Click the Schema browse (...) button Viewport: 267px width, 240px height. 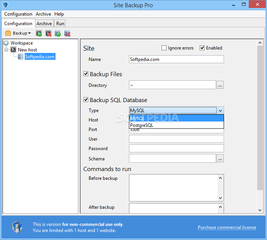(x=220, y=158)
